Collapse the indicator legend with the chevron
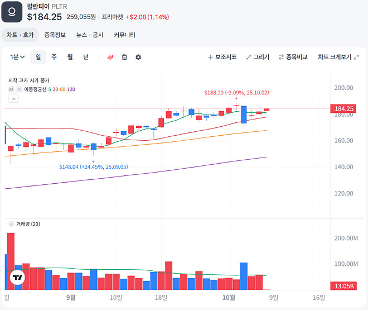 tap(13, 99)
